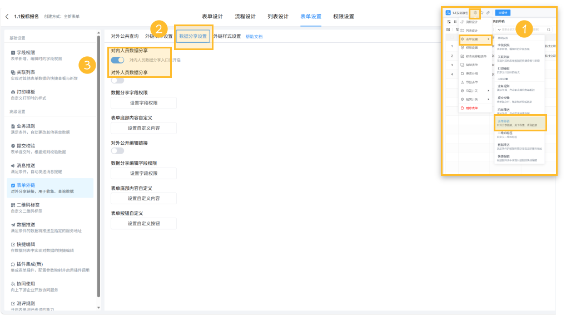The image size is (566, 315).
Task: Turn off 对内人员数据分享 switch
Action: pyautogui.click(x=118, y=60)
